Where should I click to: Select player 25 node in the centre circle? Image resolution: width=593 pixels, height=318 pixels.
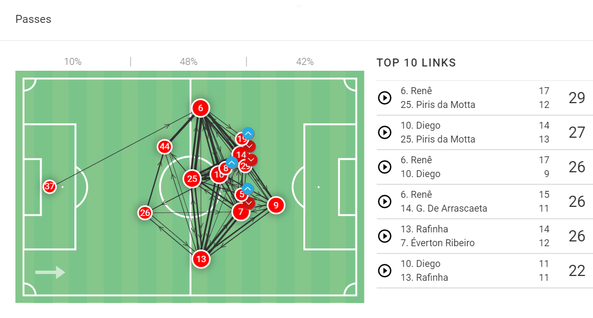tap(192, 179)
